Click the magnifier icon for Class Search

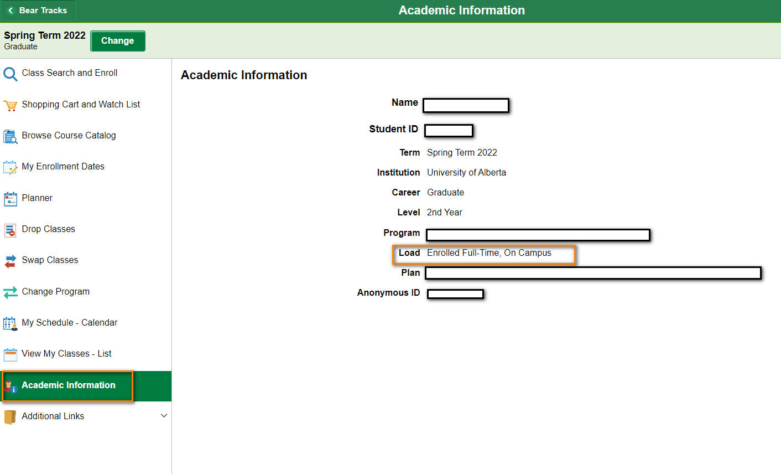[10, 74]
